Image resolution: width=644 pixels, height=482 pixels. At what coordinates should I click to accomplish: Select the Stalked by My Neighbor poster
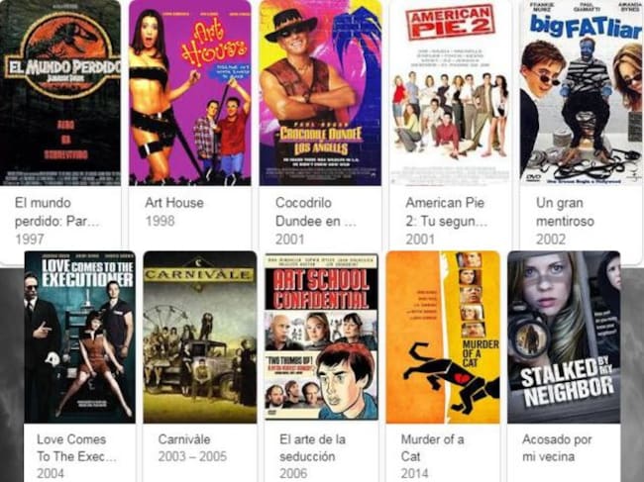pyautogui.click(x=564, y=337)
